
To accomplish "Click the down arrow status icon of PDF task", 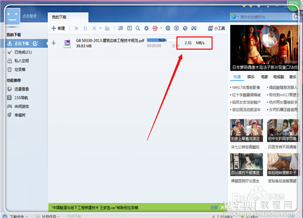I will (x=53, y=43).
